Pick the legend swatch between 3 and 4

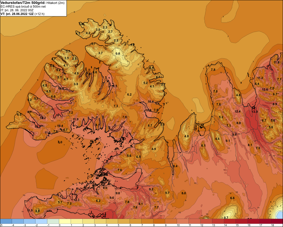[x=100, y=221]
